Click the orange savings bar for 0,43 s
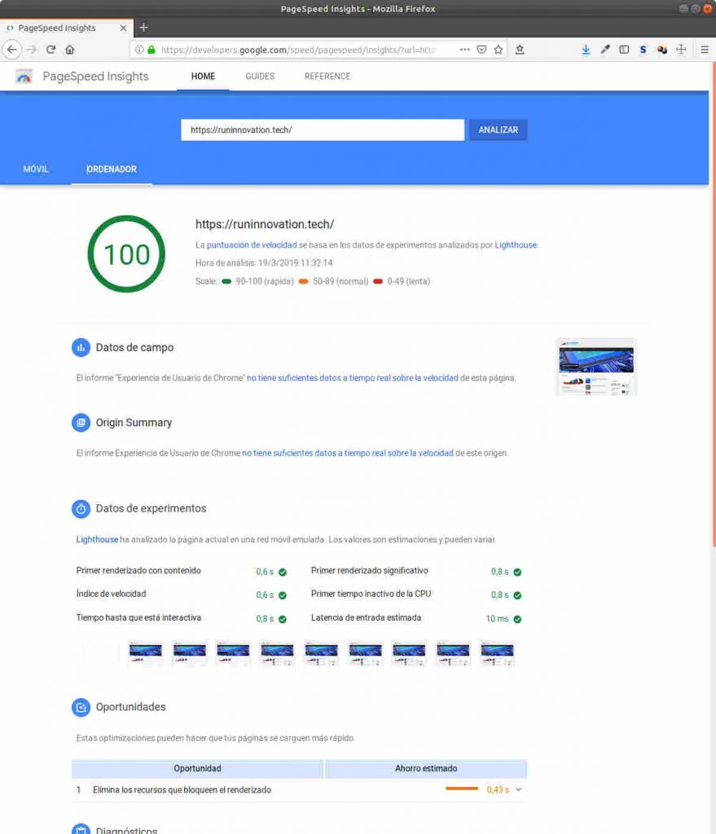Screen dimensions: 716x834 462,788
